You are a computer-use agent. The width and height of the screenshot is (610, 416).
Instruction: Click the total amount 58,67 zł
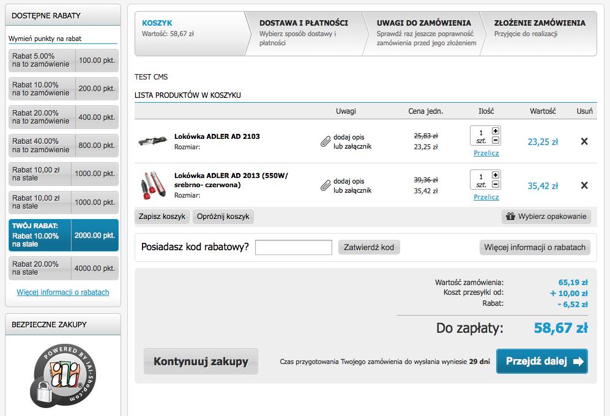(560, 328)
